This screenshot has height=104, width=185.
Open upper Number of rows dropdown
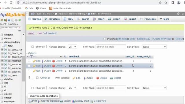72,47
